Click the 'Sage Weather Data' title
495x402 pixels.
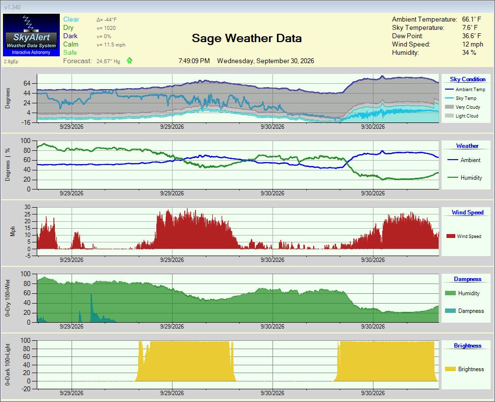point(247,38)
